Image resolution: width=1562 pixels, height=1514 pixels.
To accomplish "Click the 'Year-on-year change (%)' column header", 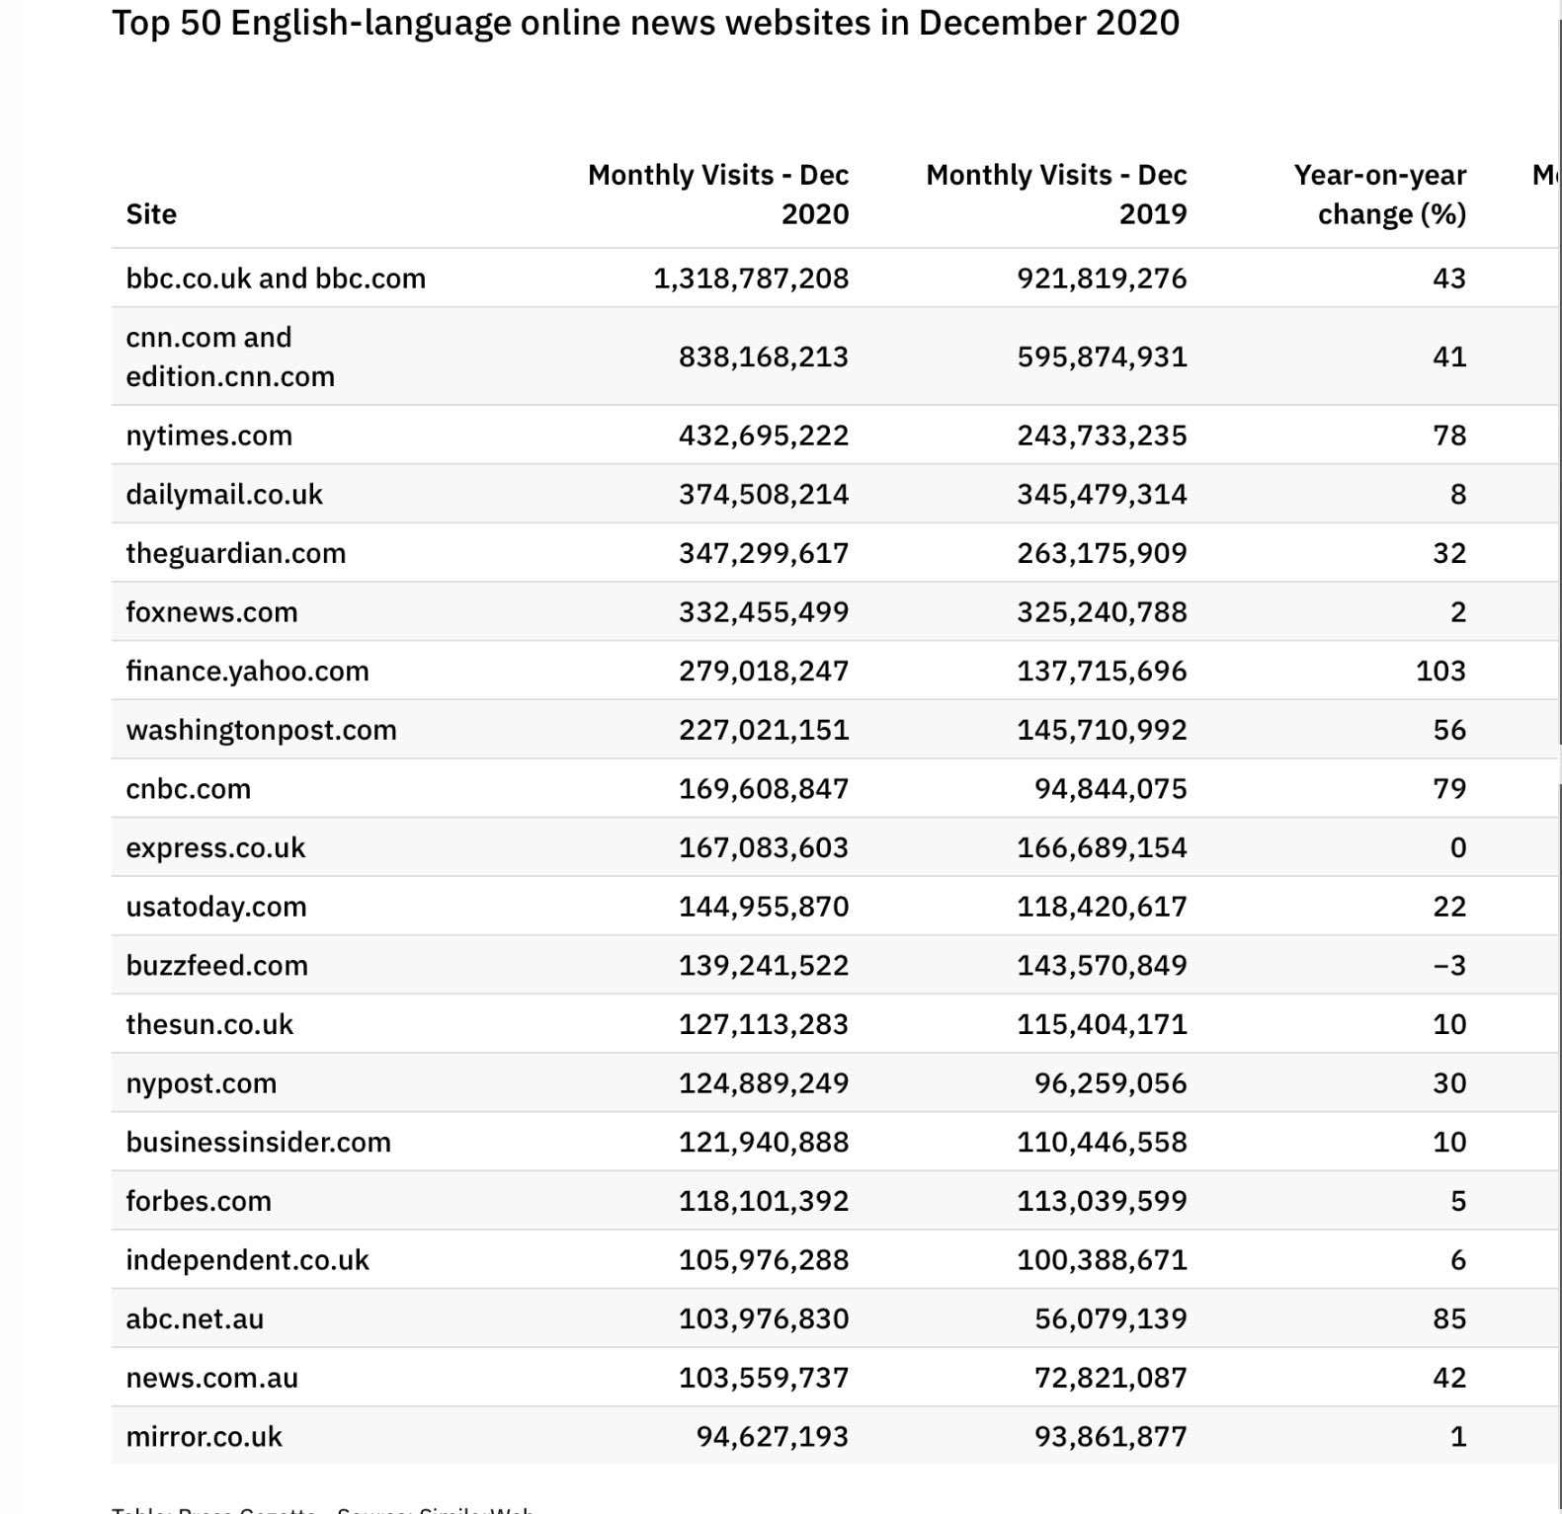I will 1380,195.
